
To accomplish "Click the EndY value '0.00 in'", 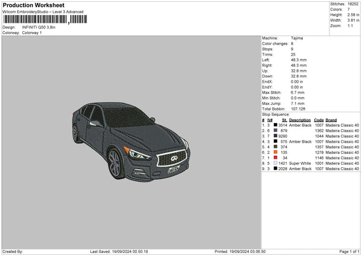I will click(297, 87).
